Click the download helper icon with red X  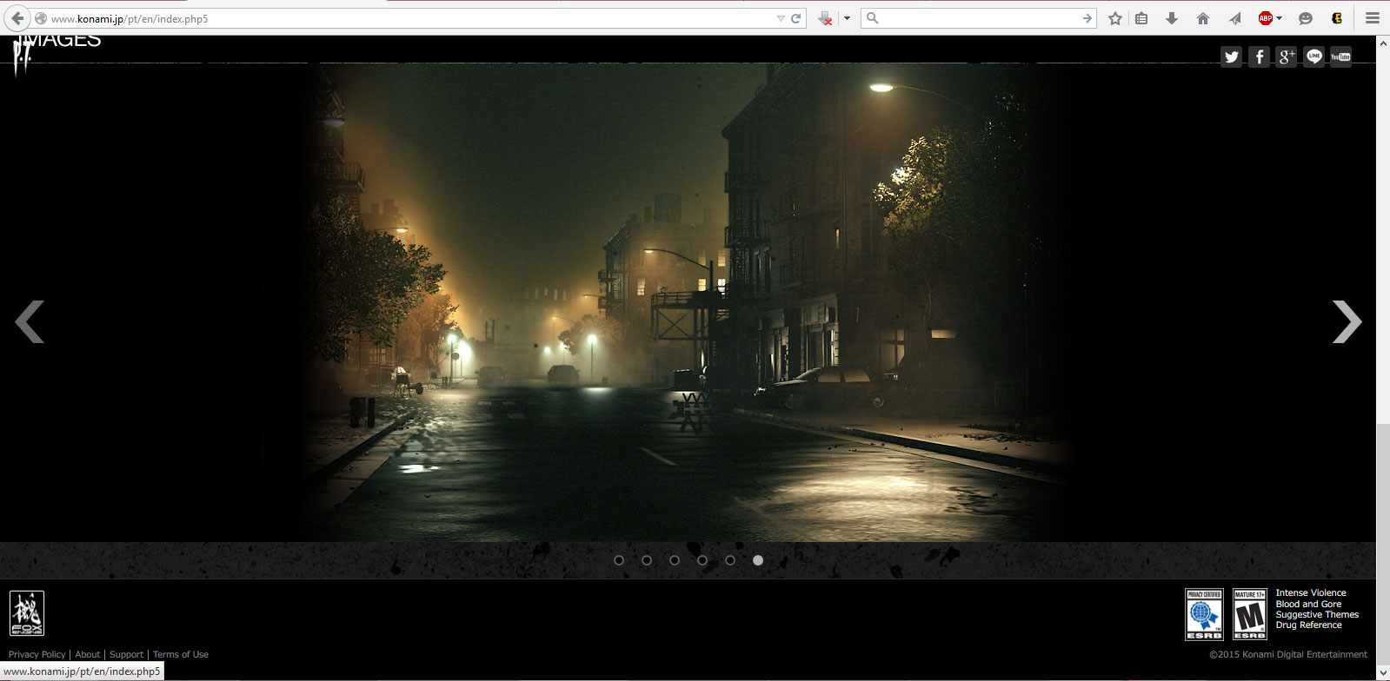[x=826, y=18]
